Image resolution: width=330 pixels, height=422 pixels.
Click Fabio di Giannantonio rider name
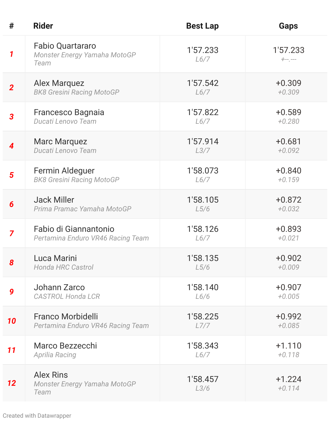tap(74, 229)
